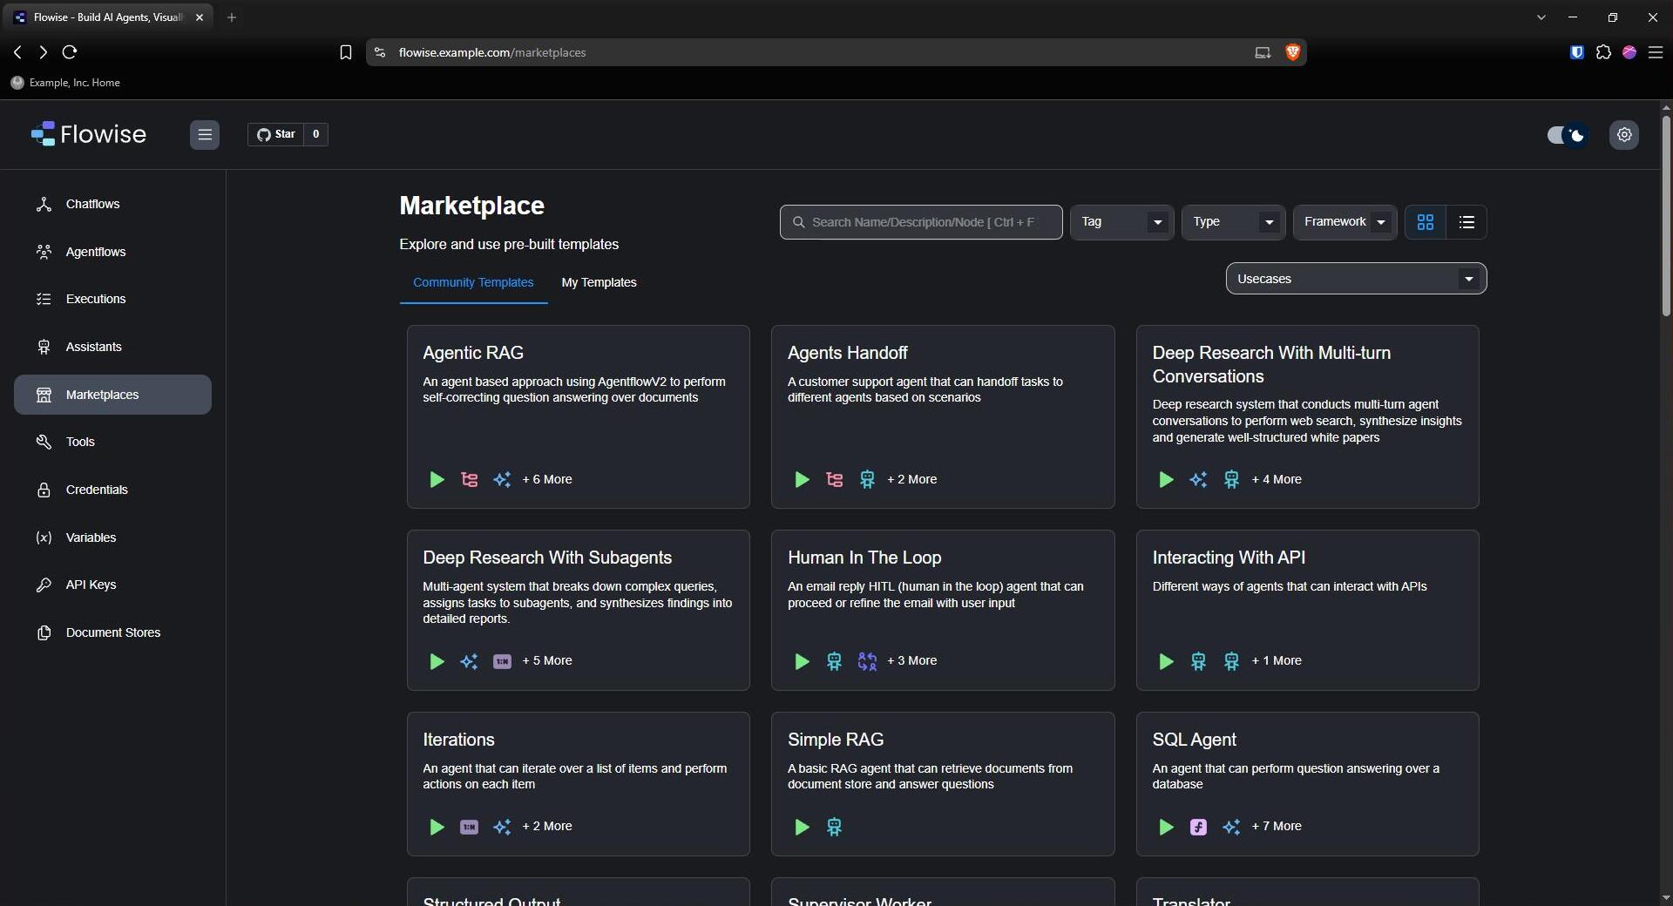Click iteration icon on Iterations card
Screen dimensions: 1673x906
click(469, 827)
